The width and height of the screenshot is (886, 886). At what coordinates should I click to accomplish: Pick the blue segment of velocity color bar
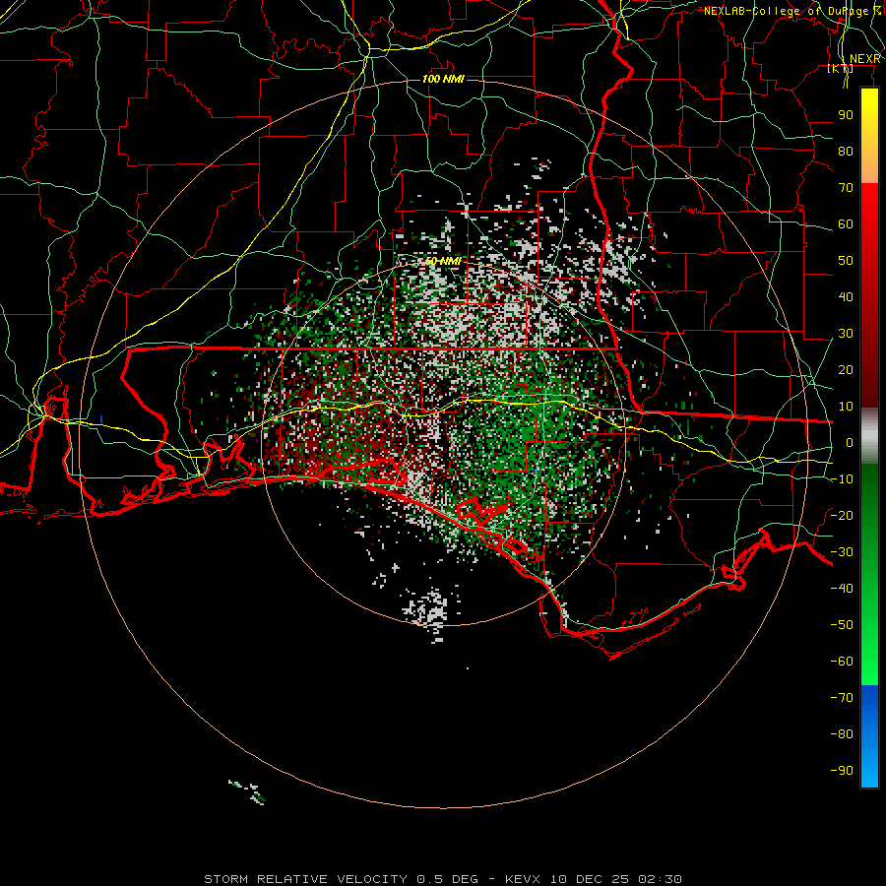(869, 736)
